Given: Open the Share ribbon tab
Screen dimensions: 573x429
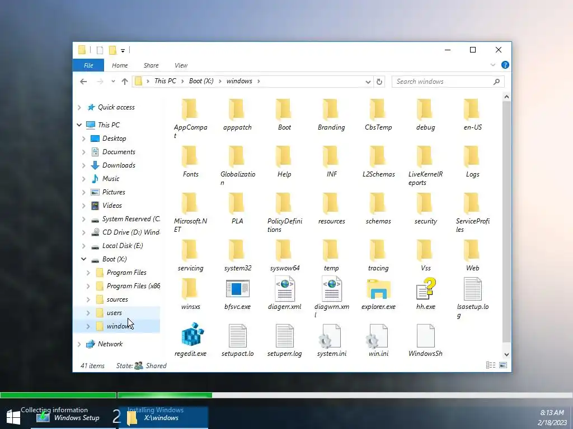Looking at the screenshot, I should click(151, 65).
